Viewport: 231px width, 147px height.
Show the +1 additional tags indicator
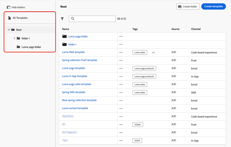pos(153,52)
